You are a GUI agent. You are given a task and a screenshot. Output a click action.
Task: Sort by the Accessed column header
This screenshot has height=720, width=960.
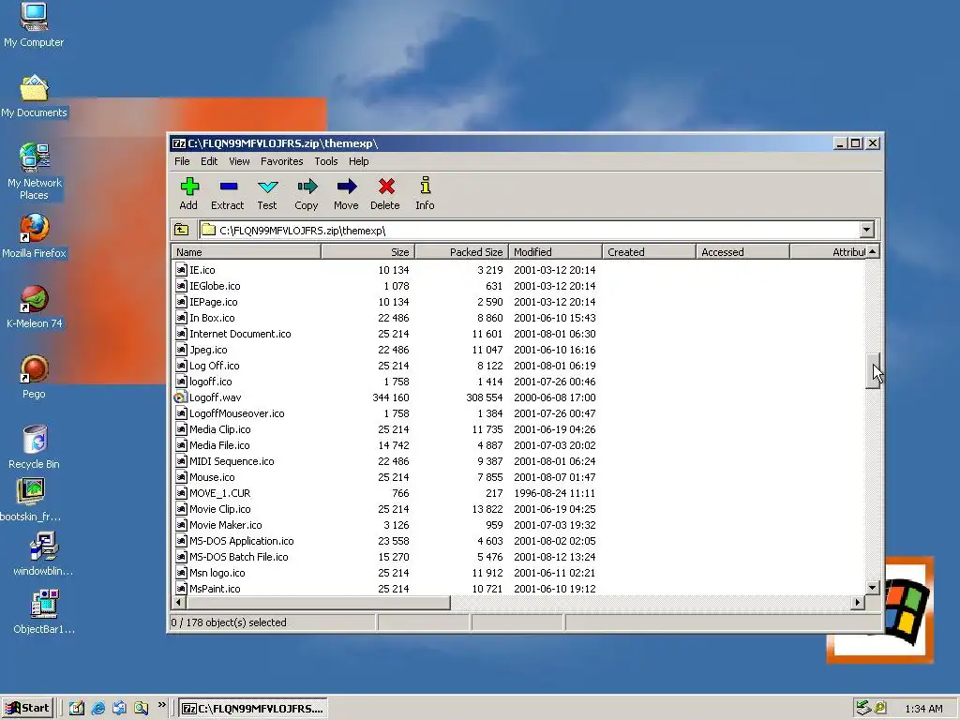point(742,251)
